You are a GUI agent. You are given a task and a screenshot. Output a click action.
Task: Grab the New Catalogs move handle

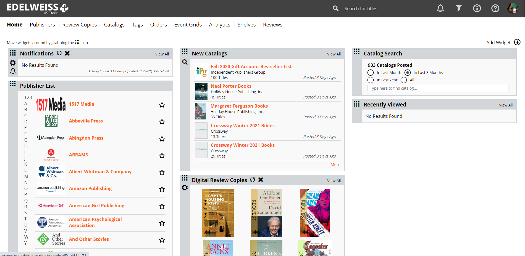coord(185,51)
